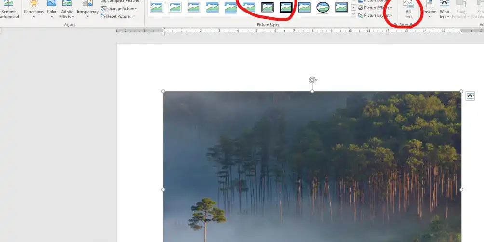This screenshot has width=484, height=242.
Task: Open the Picture Layout menu
Action: (x=376, y=15)
